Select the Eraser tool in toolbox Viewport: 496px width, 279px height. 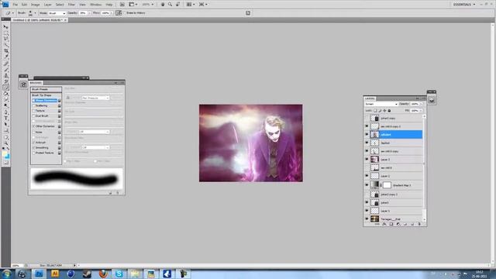(x=6, y=88)
